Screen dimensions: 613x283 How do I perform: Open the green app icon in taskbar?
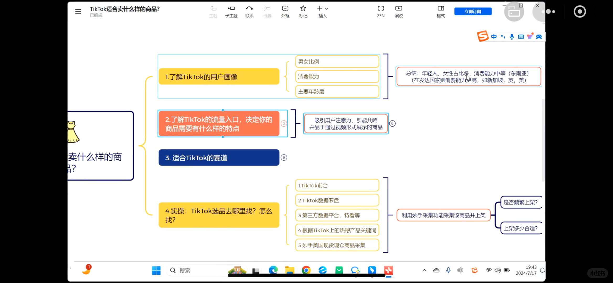339,270
